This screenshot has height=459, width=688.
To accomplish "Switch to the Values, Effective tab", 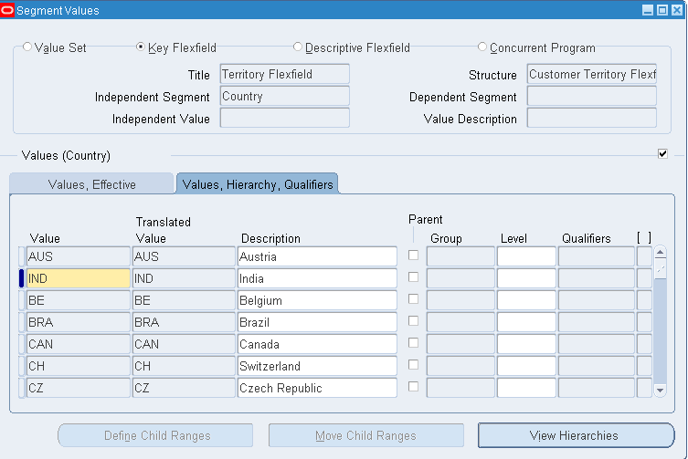I will pos(91,184).
